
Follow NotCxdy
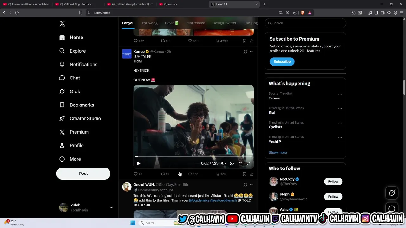click(333, 181)
